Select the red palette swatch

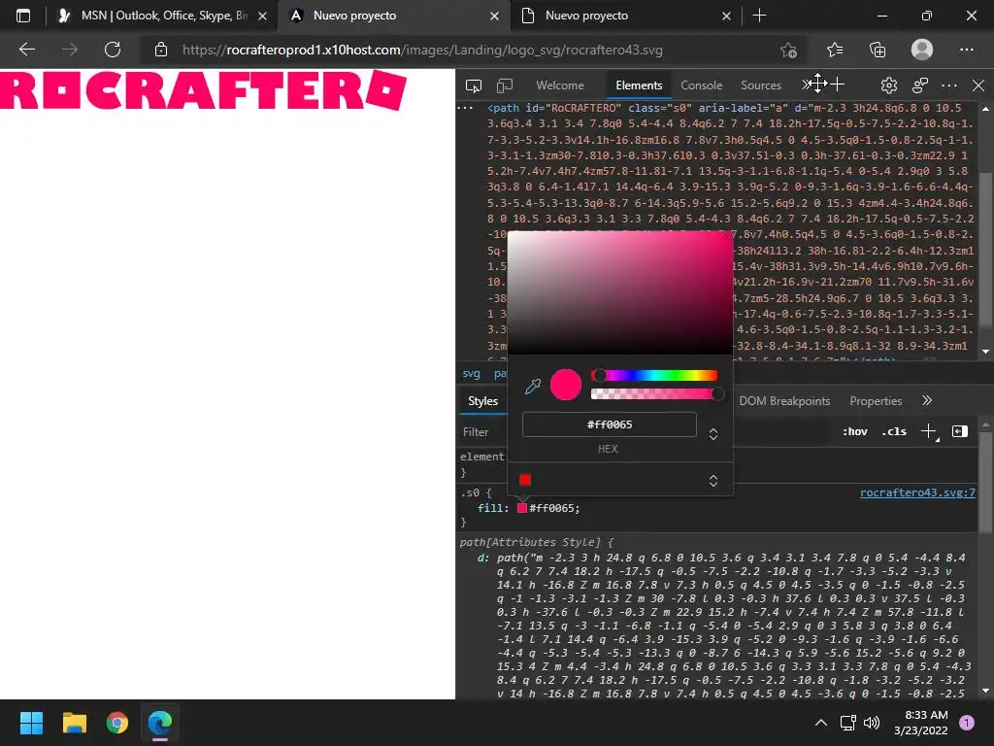[x=525, y=480]
